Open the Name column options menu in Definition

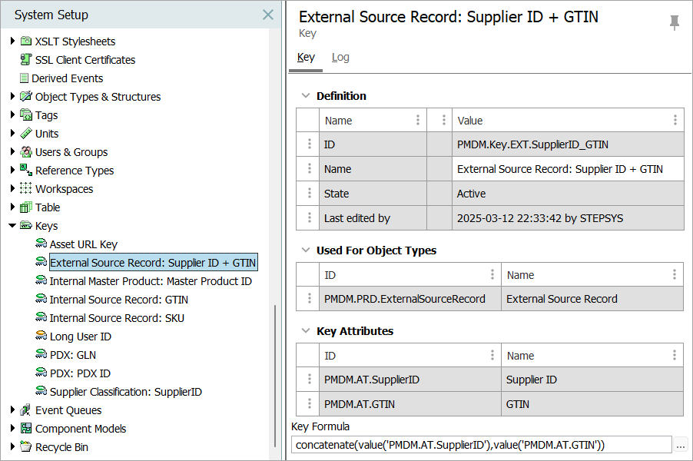click(x=418, y=121)
